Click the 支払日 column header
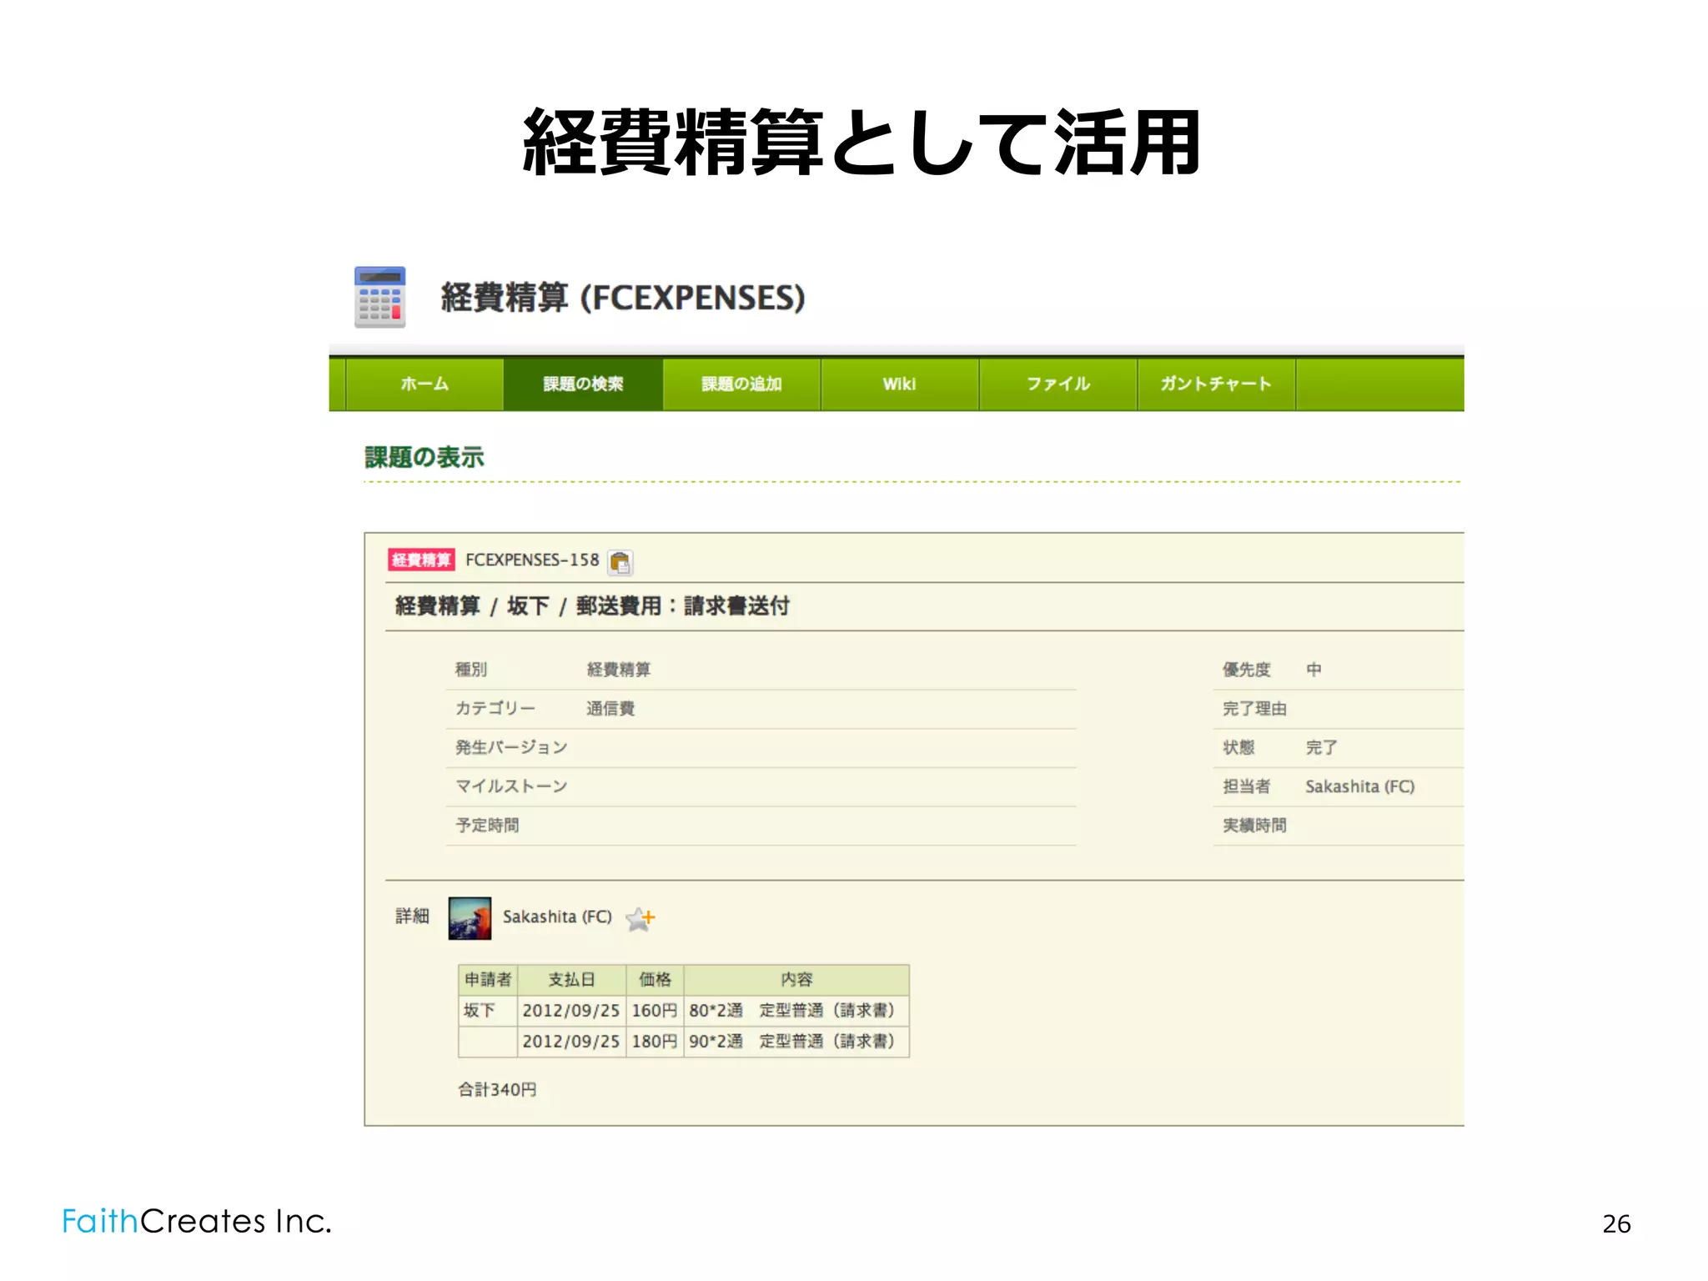The image size is (1708, 1281). (571, 979)
